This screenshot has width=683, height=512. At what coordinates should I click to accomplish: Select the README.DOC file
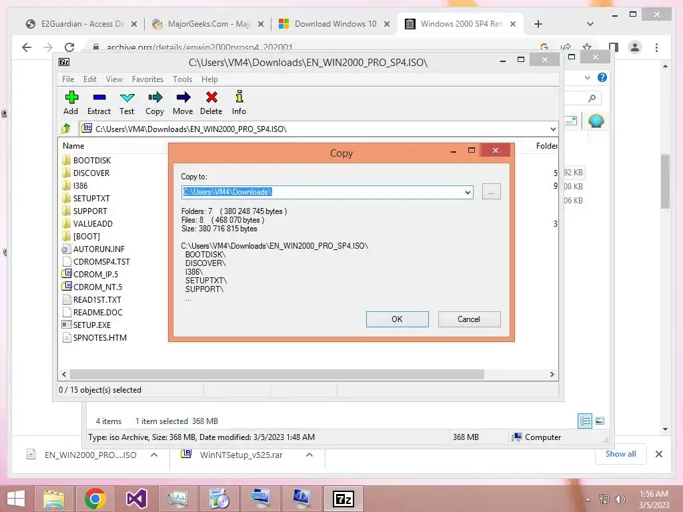tap(98, 312)
